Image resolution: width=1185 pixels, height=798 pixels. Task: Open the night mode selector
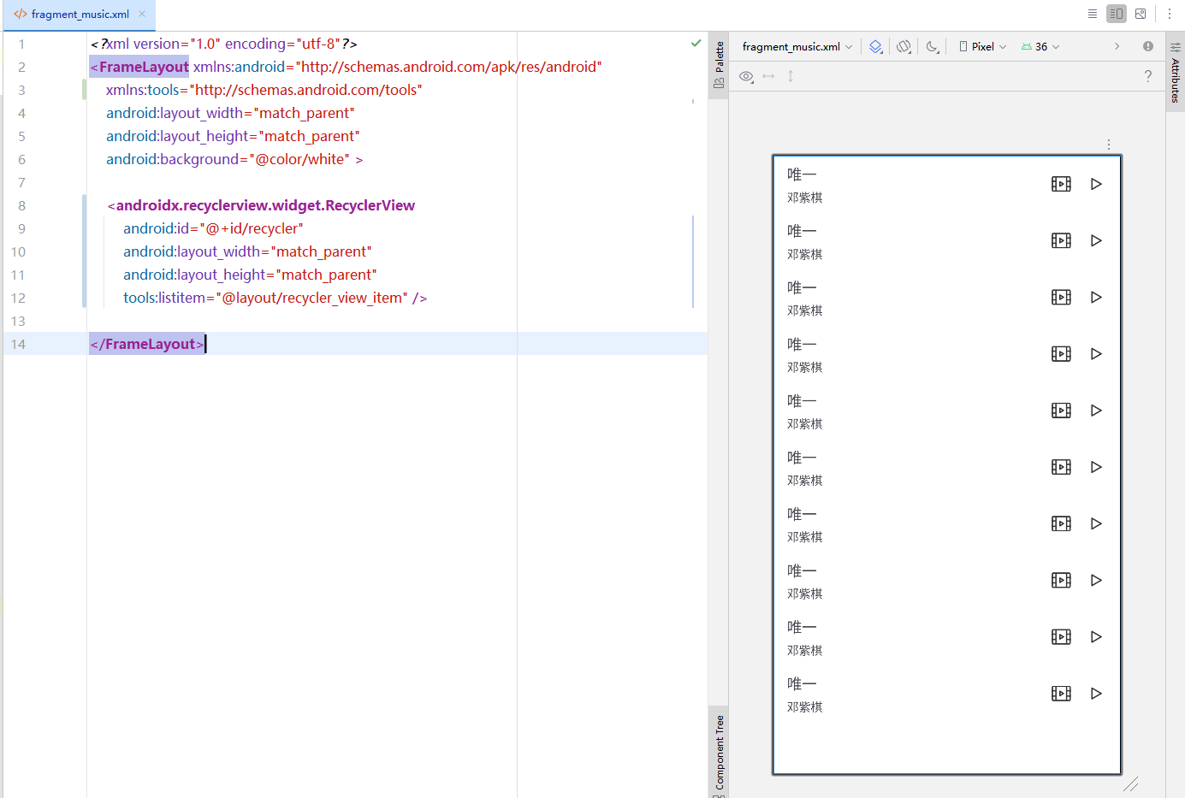tap(933, 47)
